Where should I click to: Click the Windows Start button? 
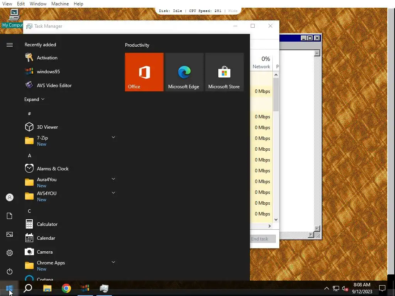pos(9,288)
